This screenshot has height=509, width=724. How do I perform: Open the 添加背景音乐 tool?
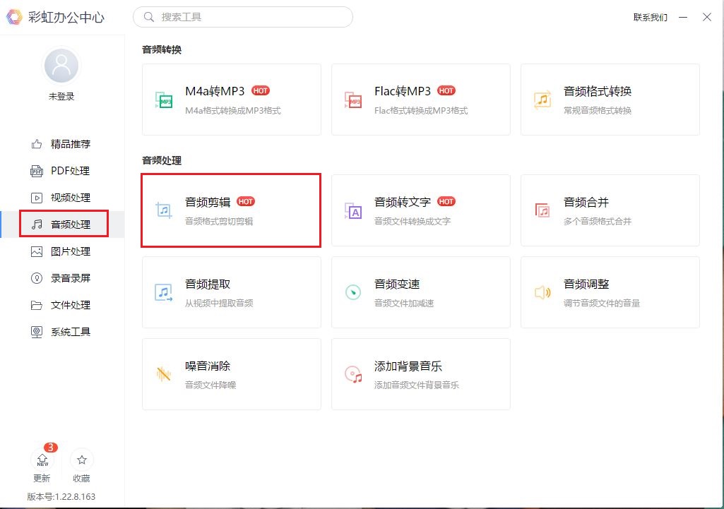pyautogui.click(x=420, y=373)
